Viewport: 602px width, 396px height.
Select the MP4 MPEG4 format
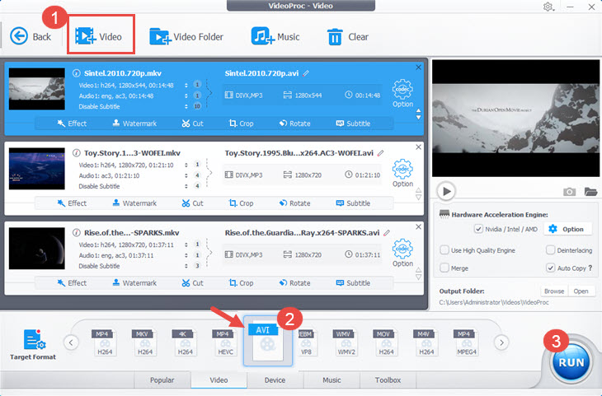[467, 342]
